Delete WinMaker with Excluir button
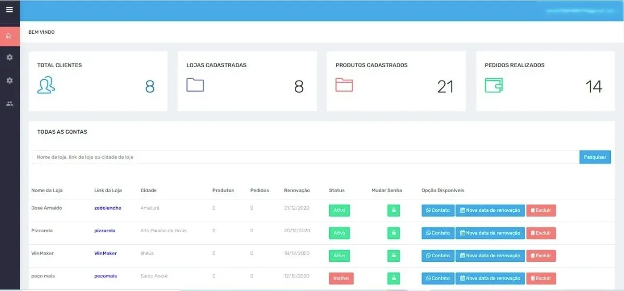 541,256
